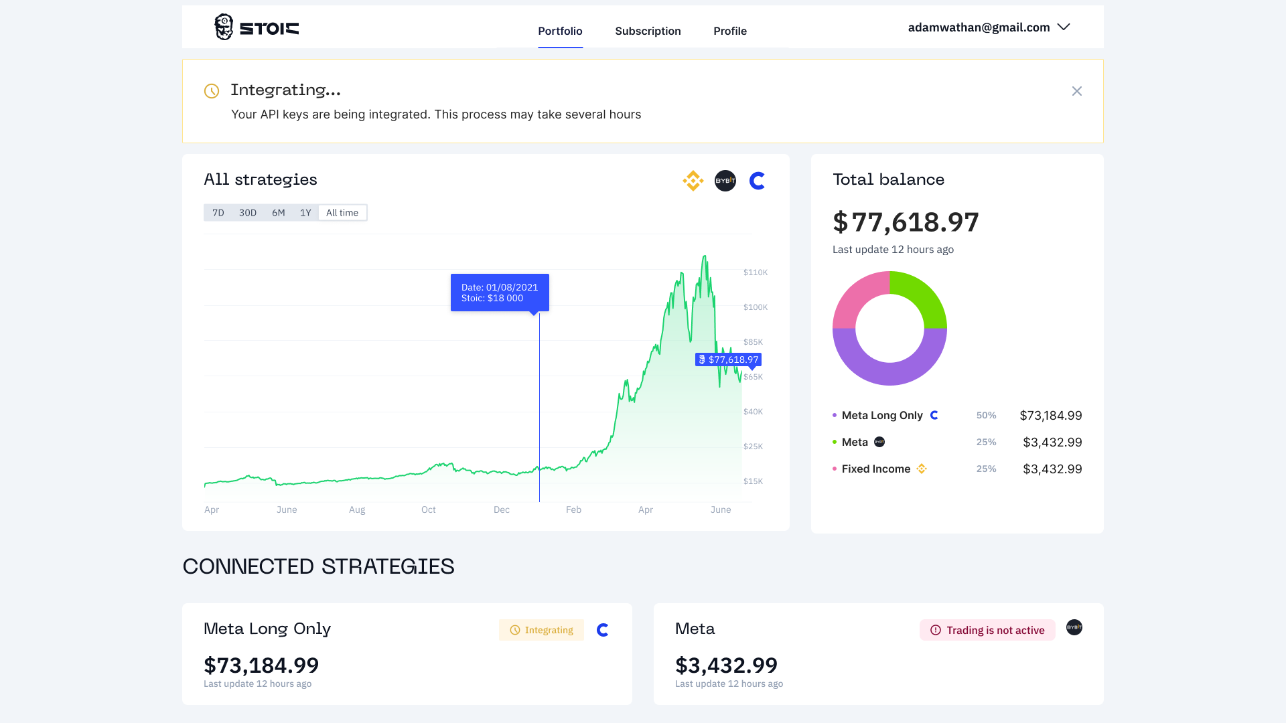Enable the 30D time filter
The height and width of the screenshot is (723, 1286).
(x=248, y=212)
